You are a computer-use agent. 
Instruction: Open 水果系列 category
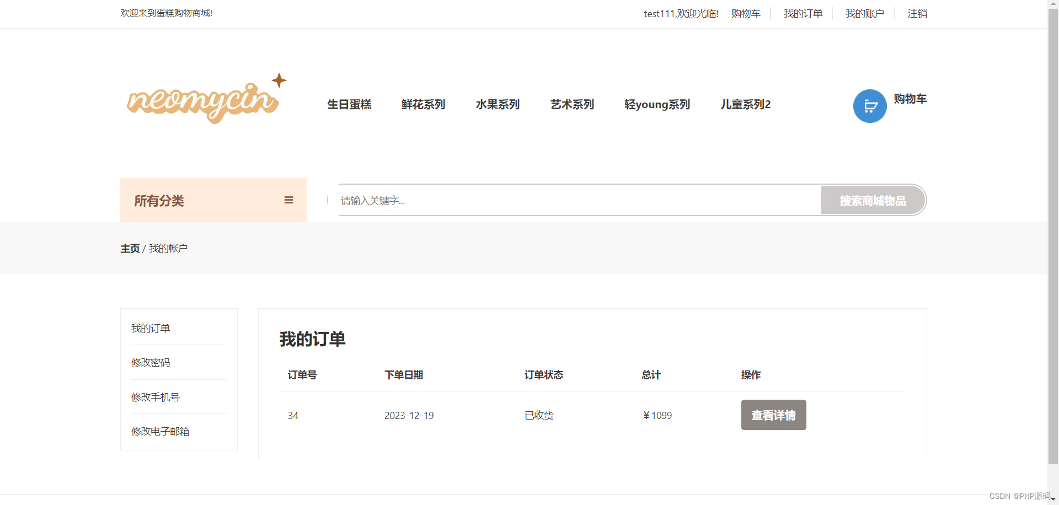tap(498, 104)
